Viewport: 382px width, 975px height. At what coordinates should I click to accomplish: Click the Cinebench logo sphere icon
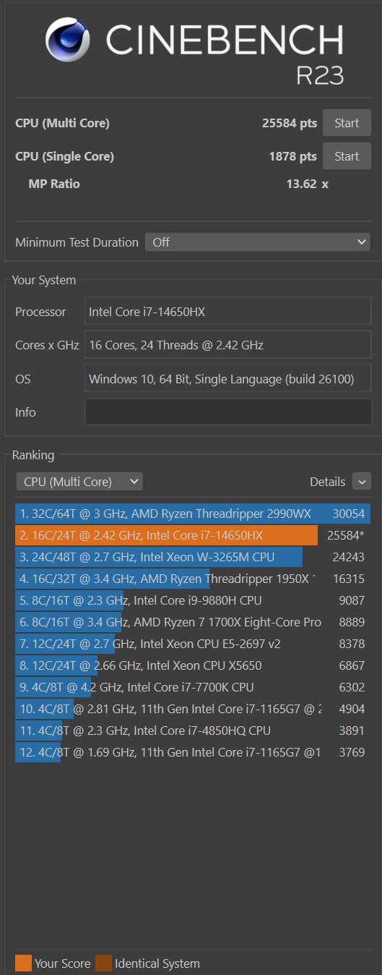point(68,40)
